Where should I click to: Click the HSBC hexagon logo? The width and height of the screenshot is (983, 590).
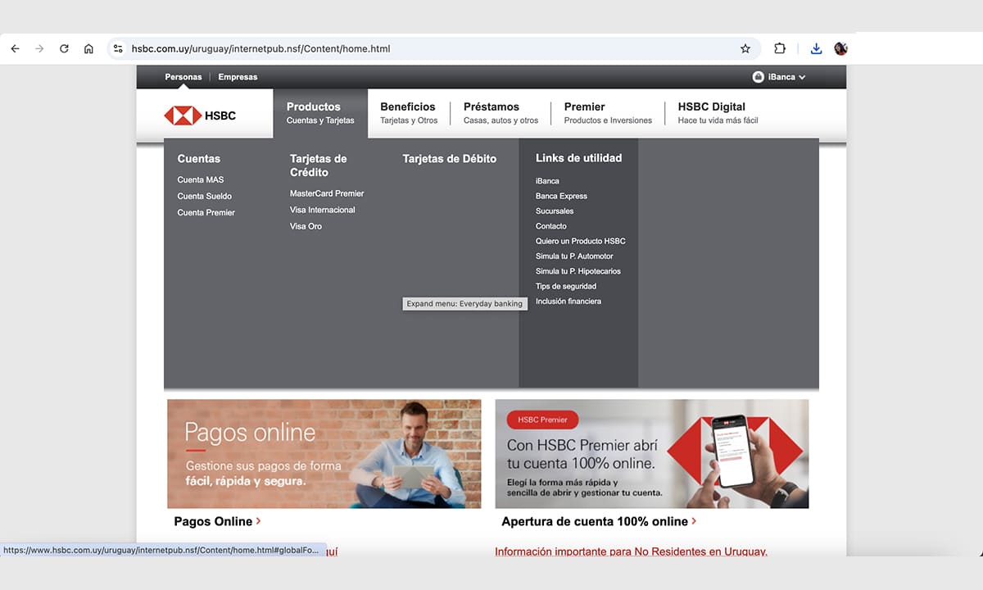tap(183, 116)
